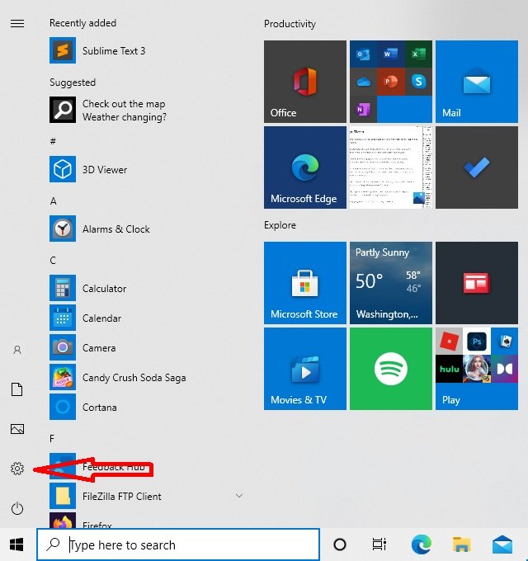Open Dolby icon in Play tile

[x=504, y=369]
